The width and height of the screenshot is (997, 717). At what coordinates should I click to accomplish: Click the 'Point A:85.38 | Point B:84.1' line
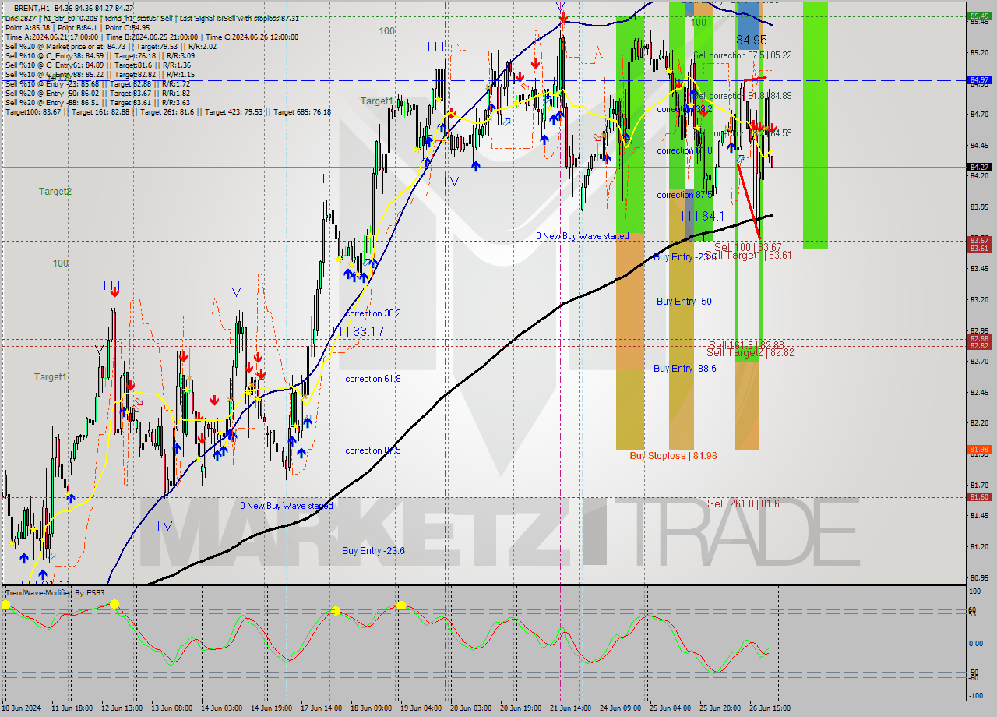[x=77, y=27]
